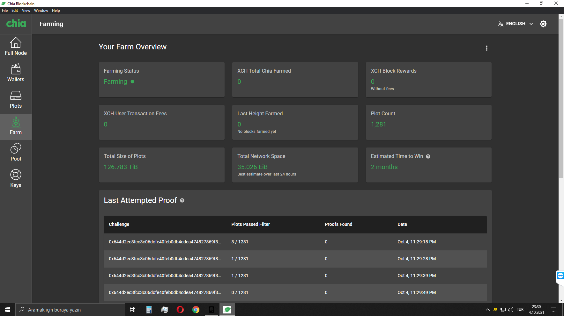Viewport: 564px width, 316px height.
Task: Open the File menu
Action: pyautogui.click(x=5, y=11)
